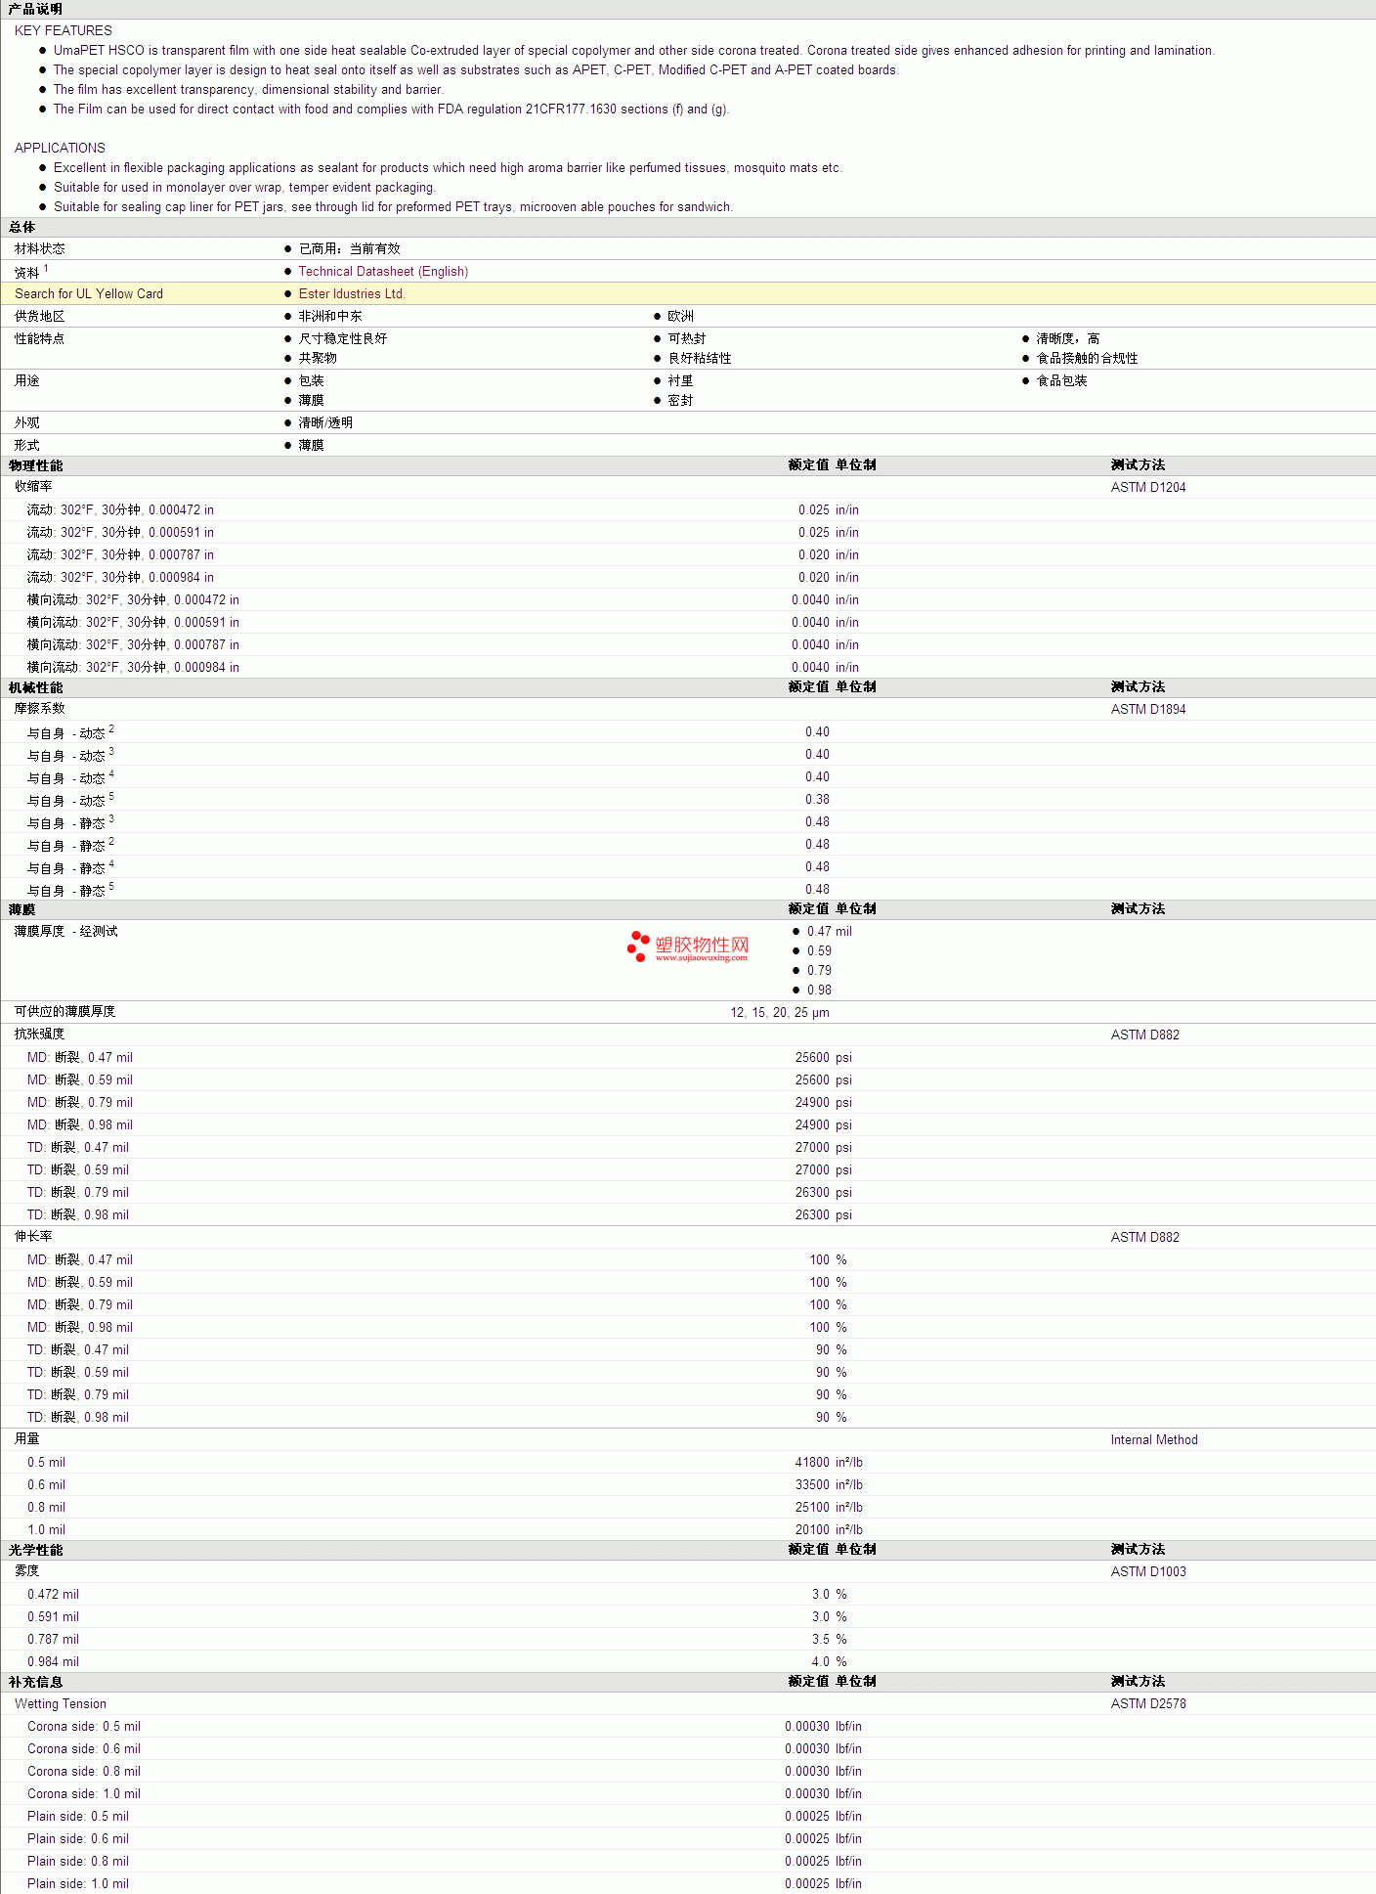Screen dimensions: 1376x1894
Task: Select the "KEY FEATURES" heading
Action: 64,31
